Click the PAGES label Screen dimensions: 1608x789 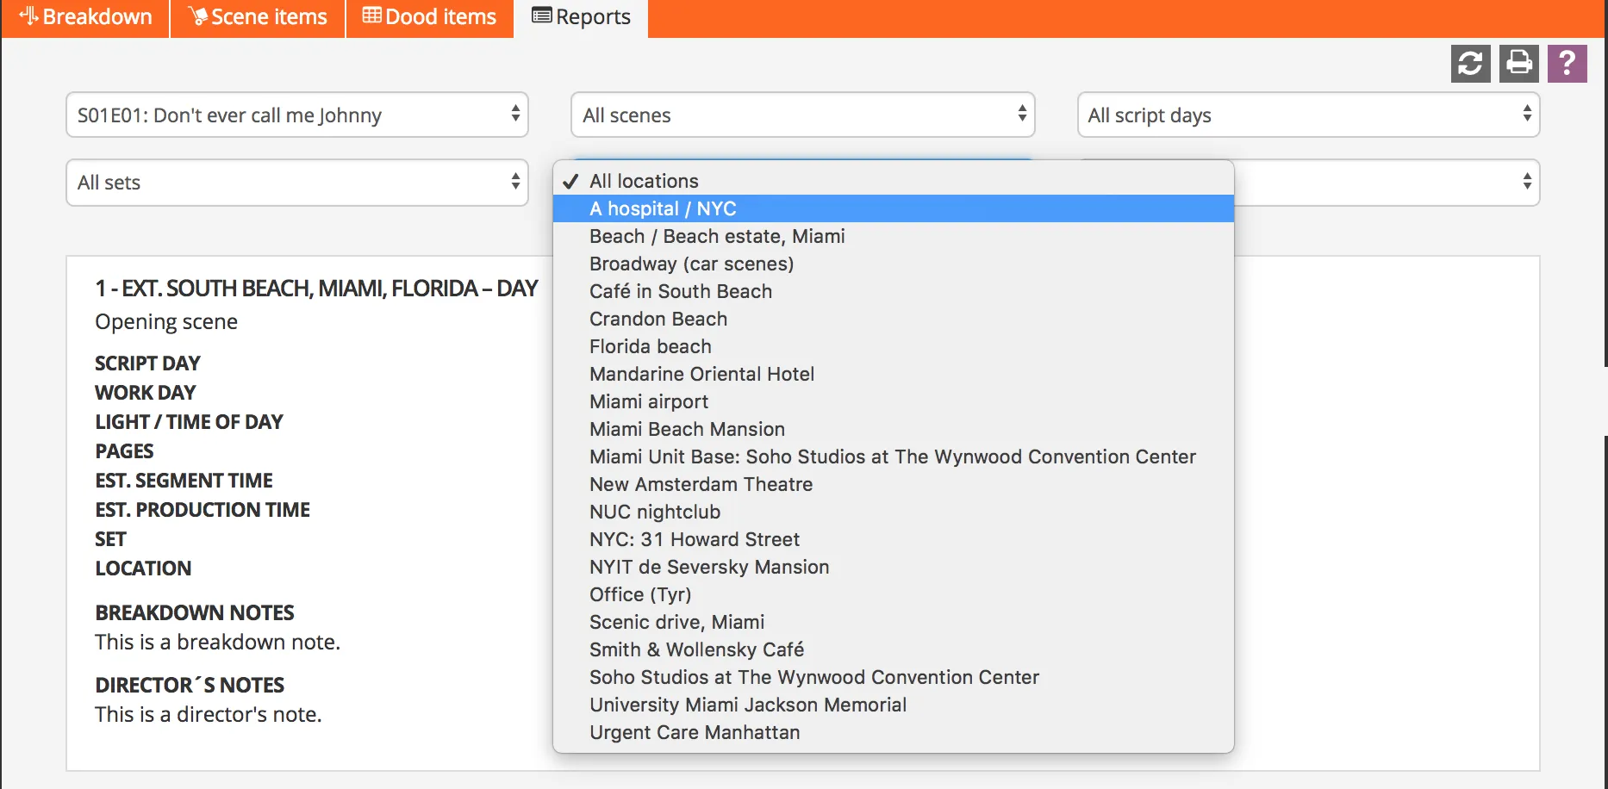coord(124,451)
